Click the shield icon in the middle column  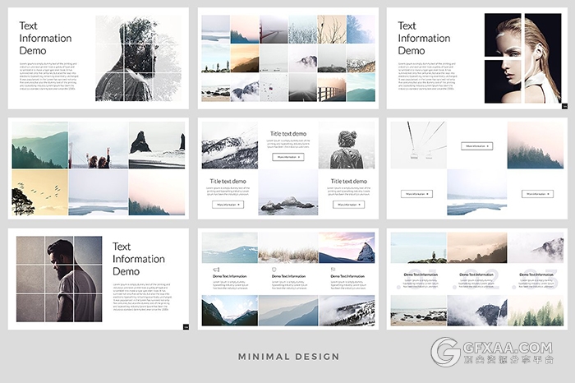coord(274,269)
